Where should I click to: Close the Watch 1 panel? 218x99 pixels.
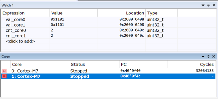[x=214, y=5]
